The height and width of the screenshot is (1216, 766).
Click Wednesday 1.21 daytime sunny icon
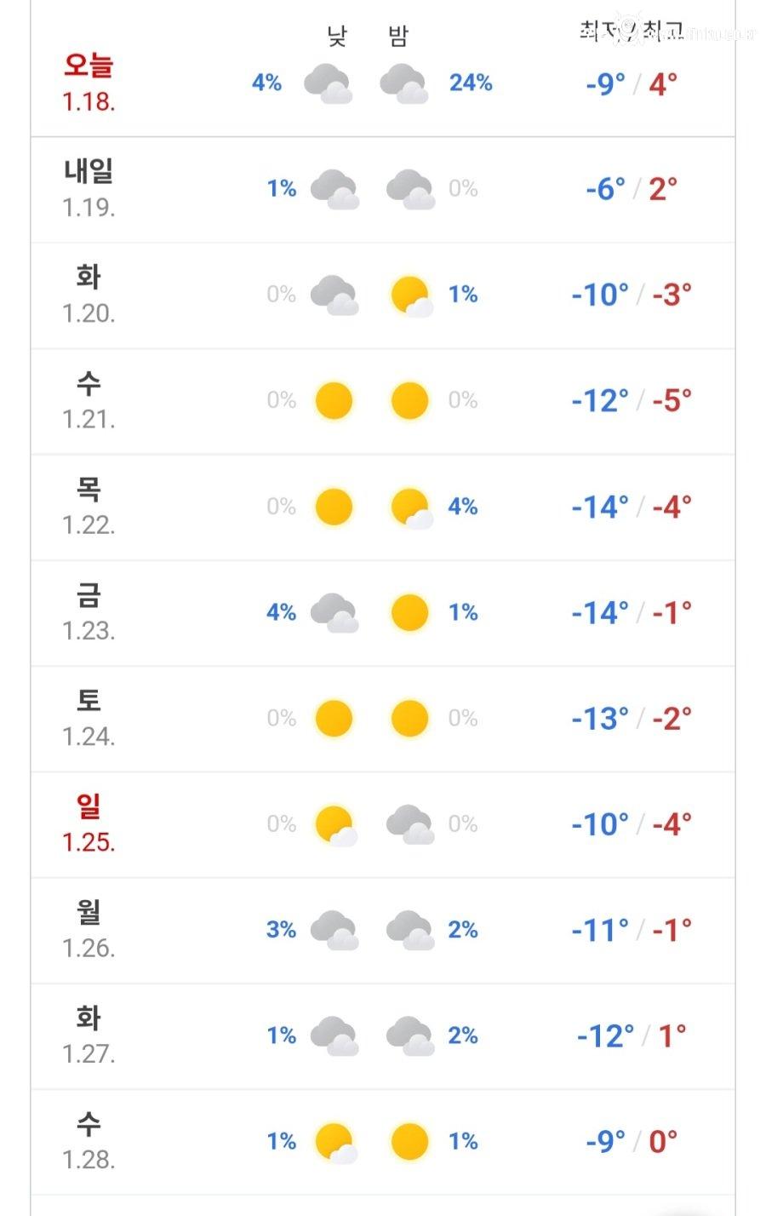coord(334,401)
